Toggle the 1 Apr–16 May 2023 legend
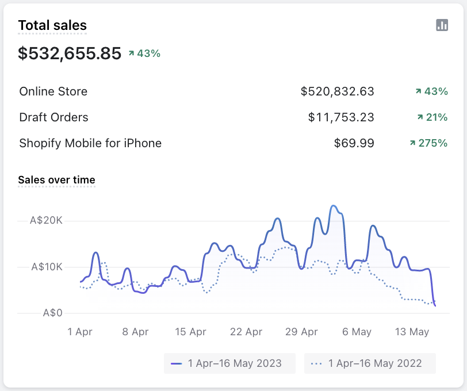Screen dimensions: 467x391 [x=229, y=363]
